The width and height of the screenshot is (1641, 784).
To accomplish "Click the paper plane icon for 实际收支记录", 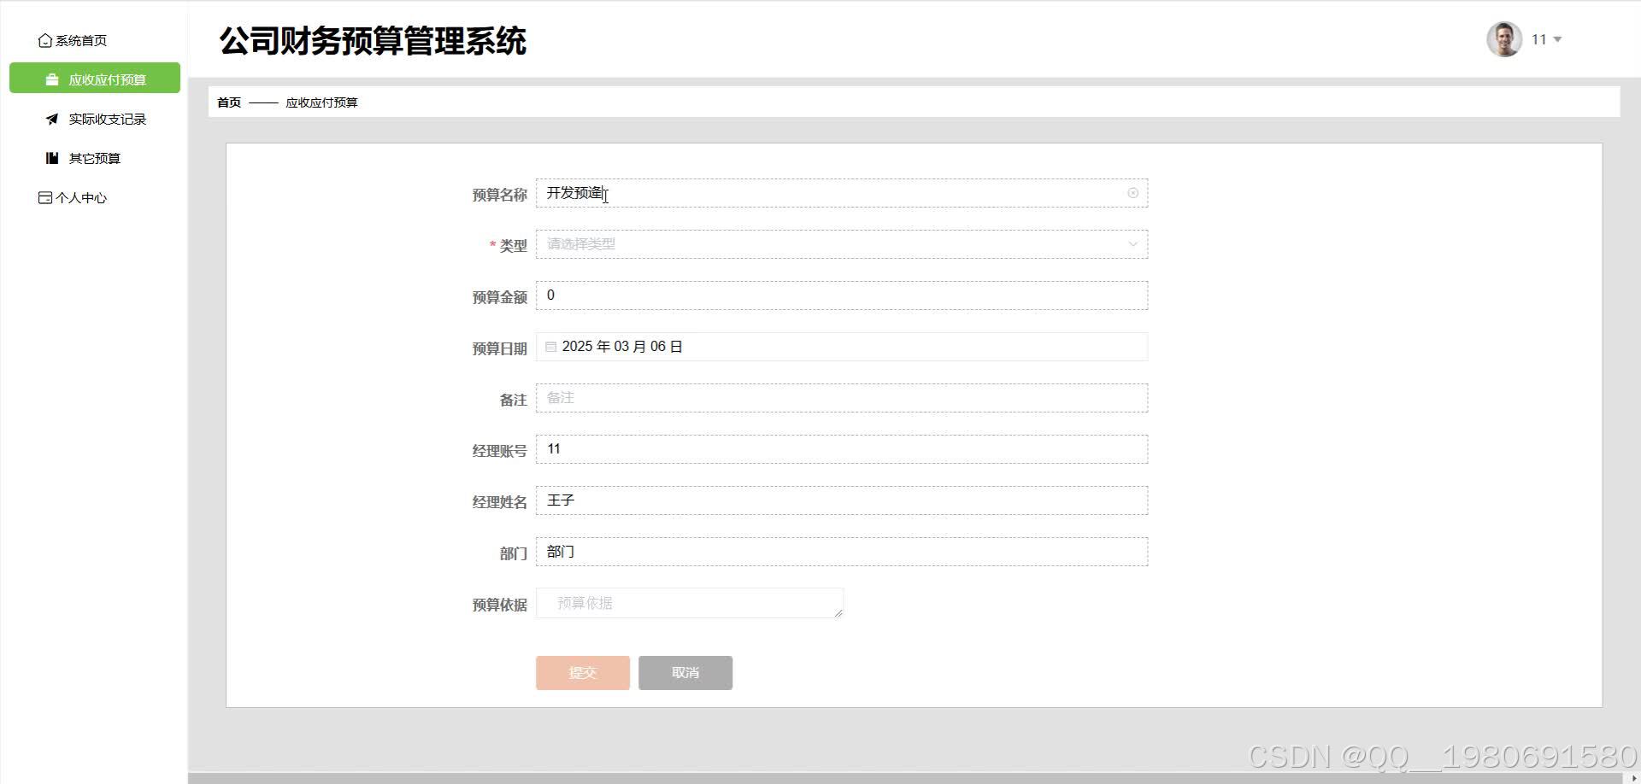I will click(52, 119).
